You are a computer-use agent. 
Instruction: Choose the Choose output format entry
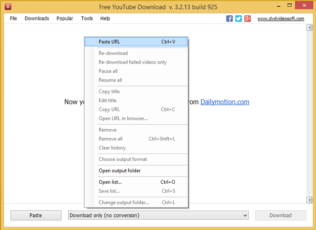(136, 159)
